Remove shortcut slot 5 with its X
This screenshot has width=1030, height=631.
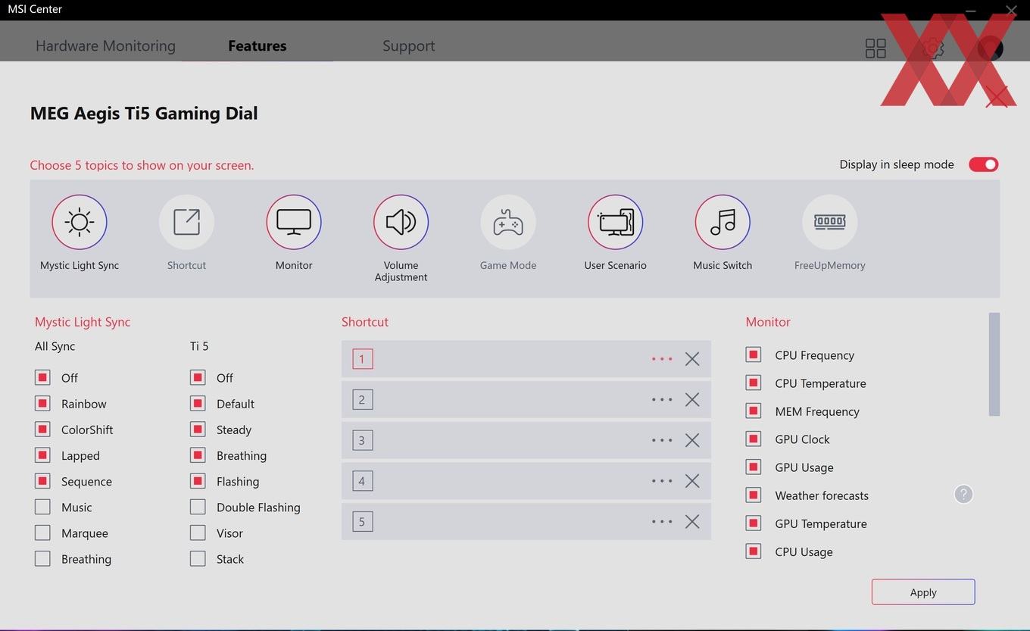pos(692,522)
